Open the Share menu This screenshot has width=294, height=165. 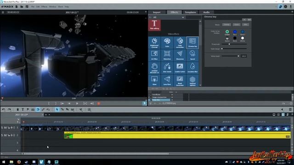(60, 6)
